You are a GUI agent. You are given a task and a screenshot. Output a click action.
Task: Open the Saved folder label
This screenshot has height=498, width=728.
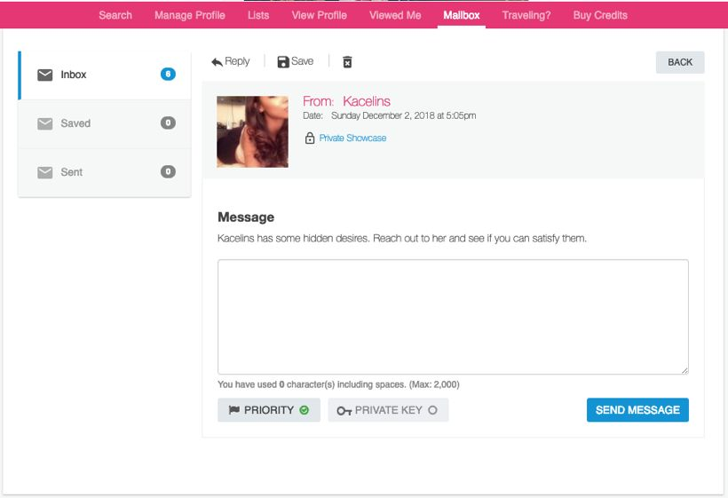pyautogui.click(x=75, y=123)
